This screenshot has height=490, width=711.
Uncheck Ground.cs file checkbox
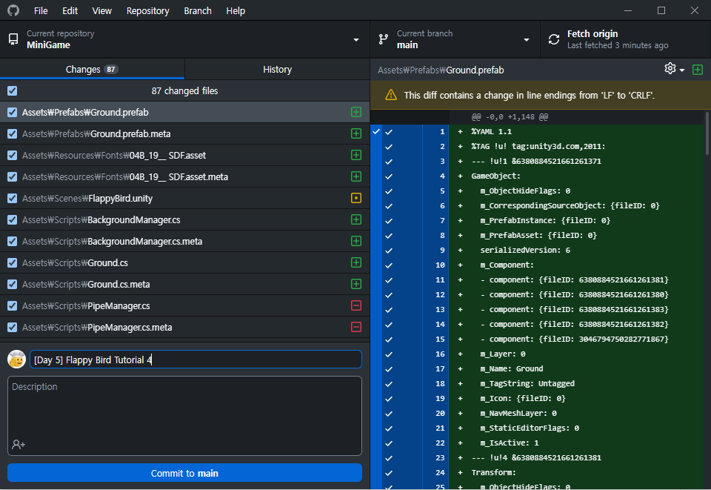(x=13, y=262)
